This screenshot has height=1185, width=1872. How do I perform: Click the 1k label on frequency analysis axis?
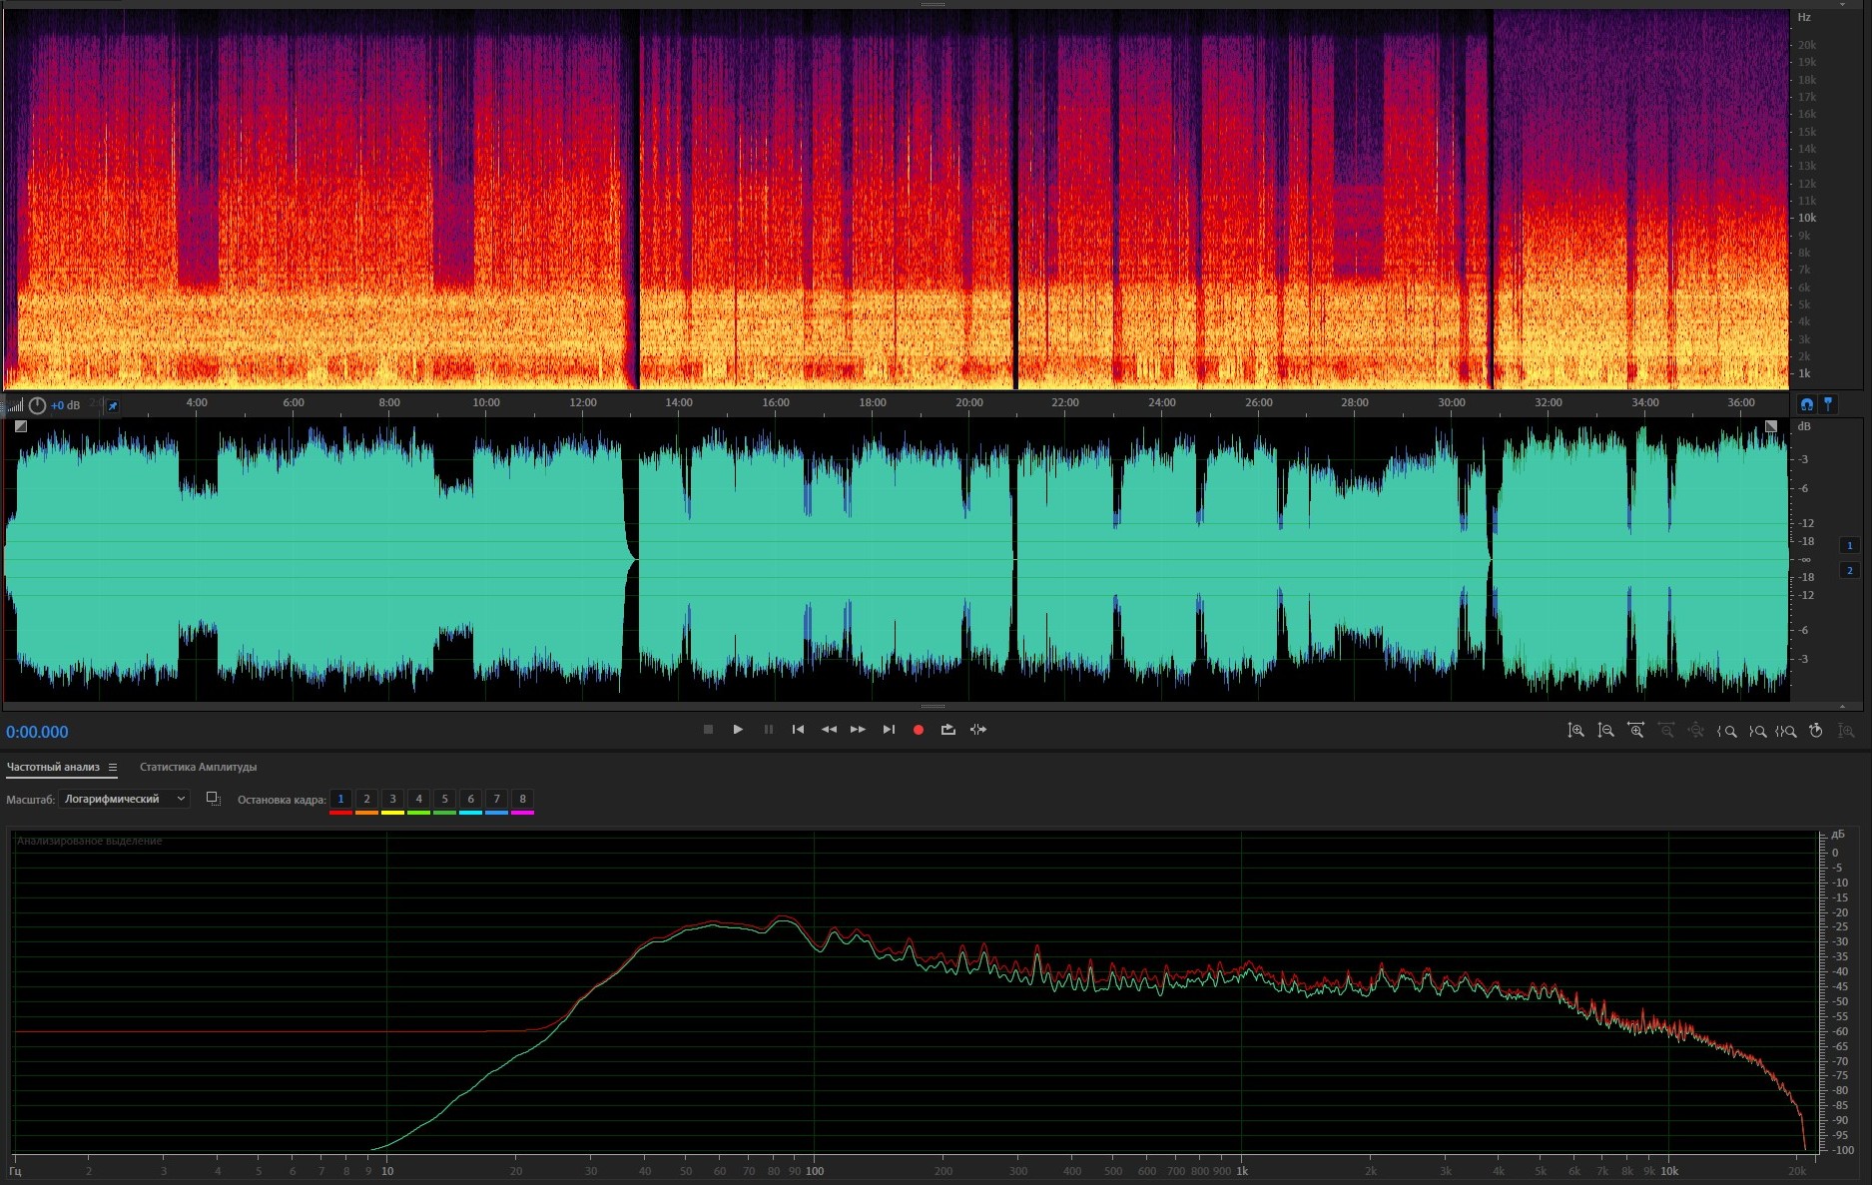click(x=1241, y=1171)
